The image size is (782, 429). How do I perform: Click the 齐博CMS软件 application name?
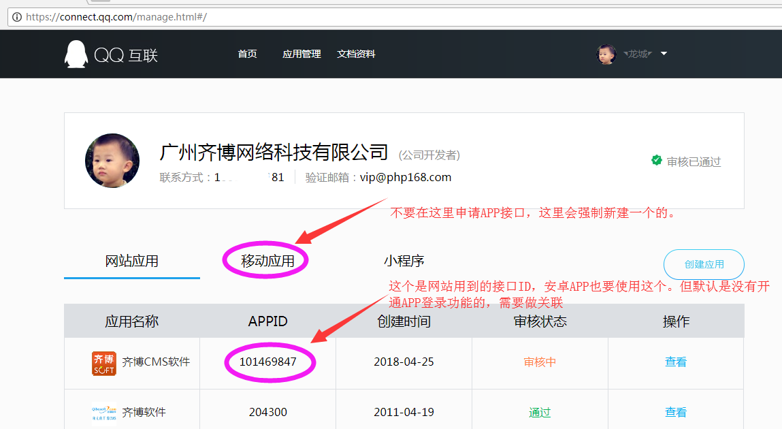click(x=156, y=362)
